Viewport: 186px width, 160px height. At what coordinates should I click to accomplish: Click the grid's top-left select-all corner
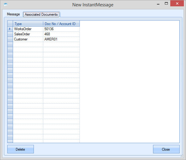(10, 24)
